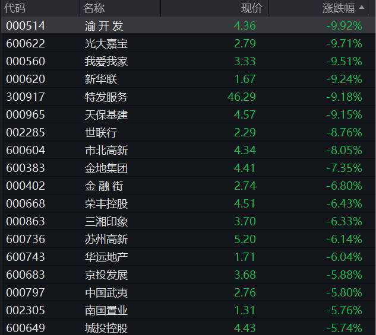Image resolution: width=376 pixels, height=335 pixels.
Task: Open the 南国置业 stock name
Action: 106,310
